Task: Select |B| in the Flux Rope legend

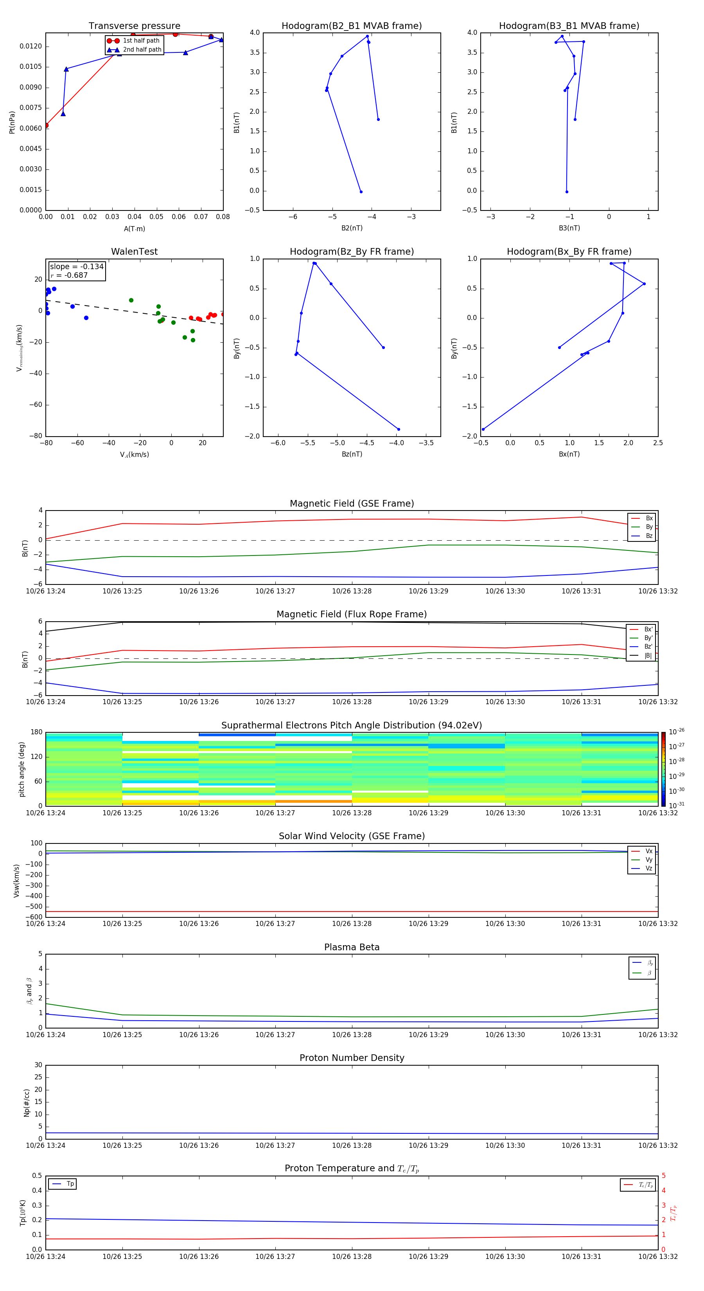Action: pyautogui.click(x=641, y=656)
